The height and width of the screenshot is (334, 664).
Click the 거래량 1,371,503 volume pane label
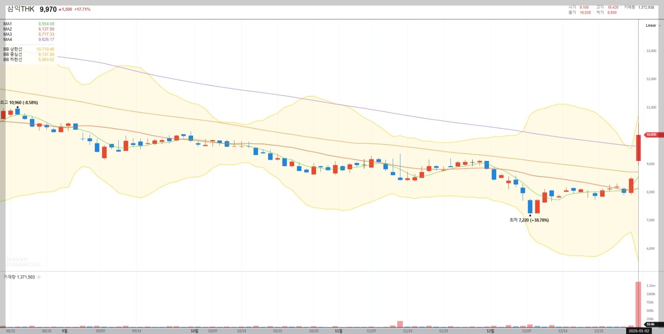pos(19,277)
